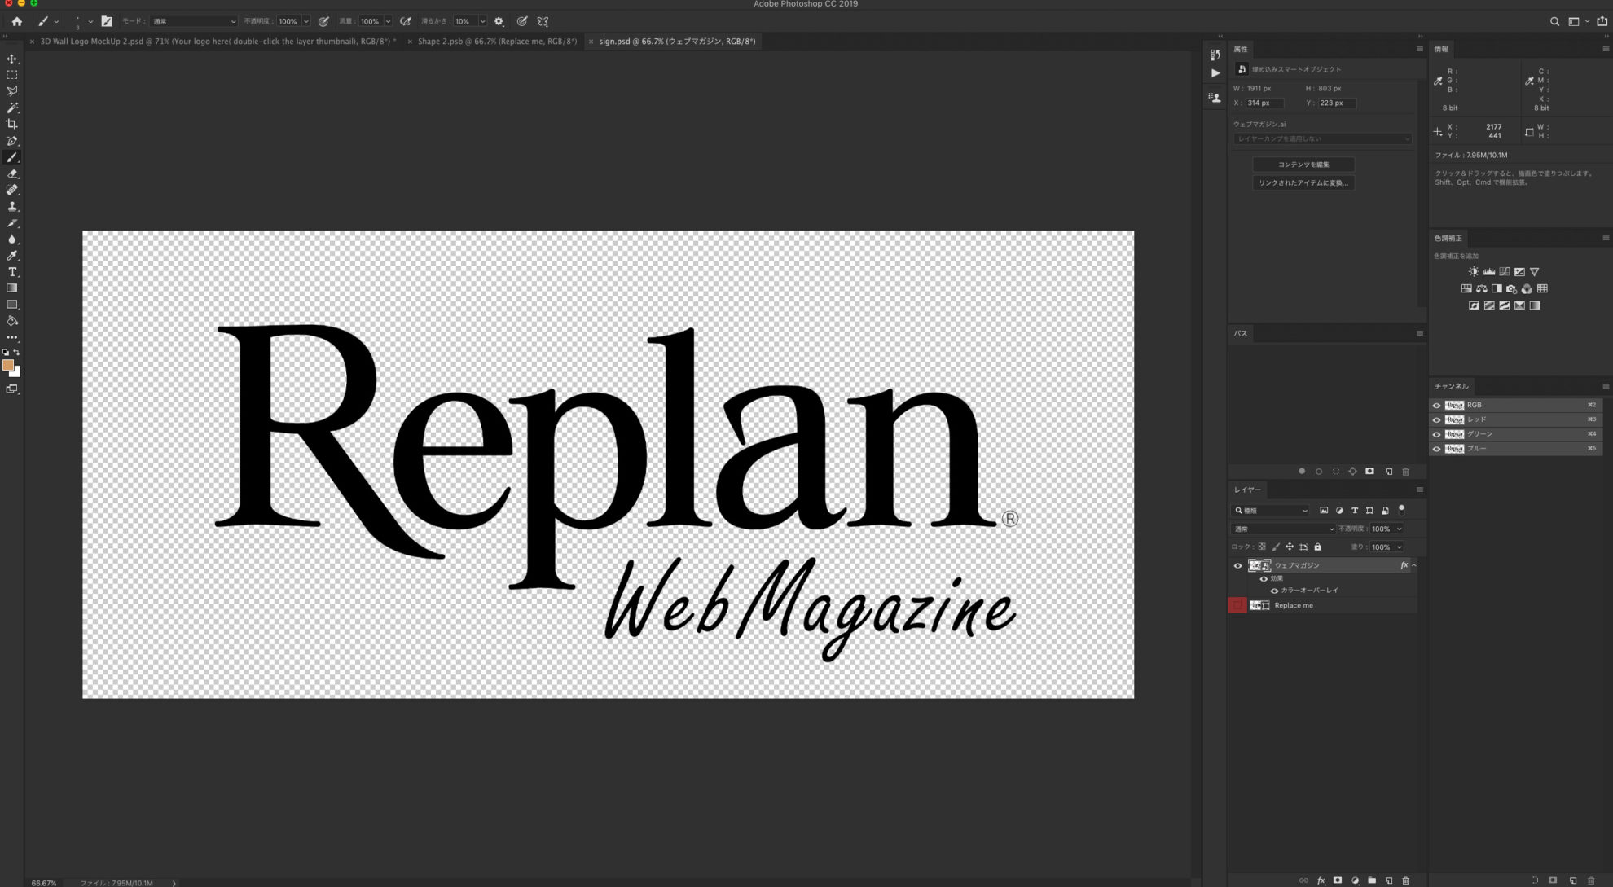Select the Horizontal Type tool
1613x887 pixels.
[x=12, y=272]
